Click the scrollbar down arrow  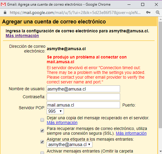[161, 151]
